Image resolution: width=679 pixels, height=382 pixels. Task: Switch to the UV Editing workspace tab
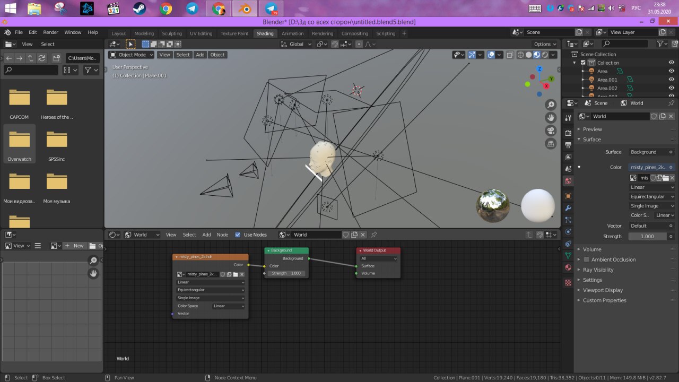click(x=201, y=33)
